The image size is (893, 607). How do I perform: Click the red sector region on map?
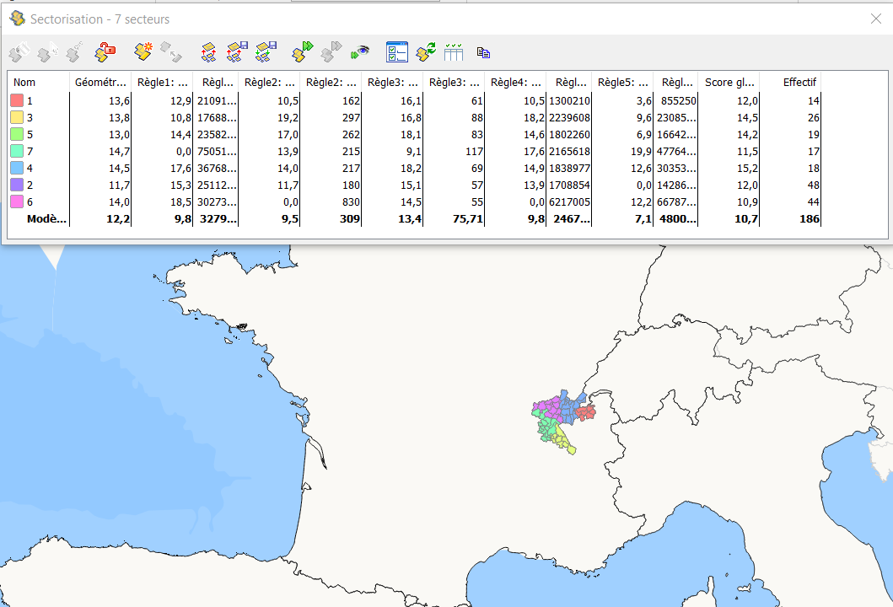point(586,413)
